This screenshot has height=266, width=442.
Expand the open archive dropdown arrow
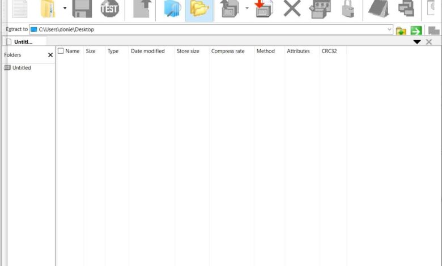coord(65,8)
